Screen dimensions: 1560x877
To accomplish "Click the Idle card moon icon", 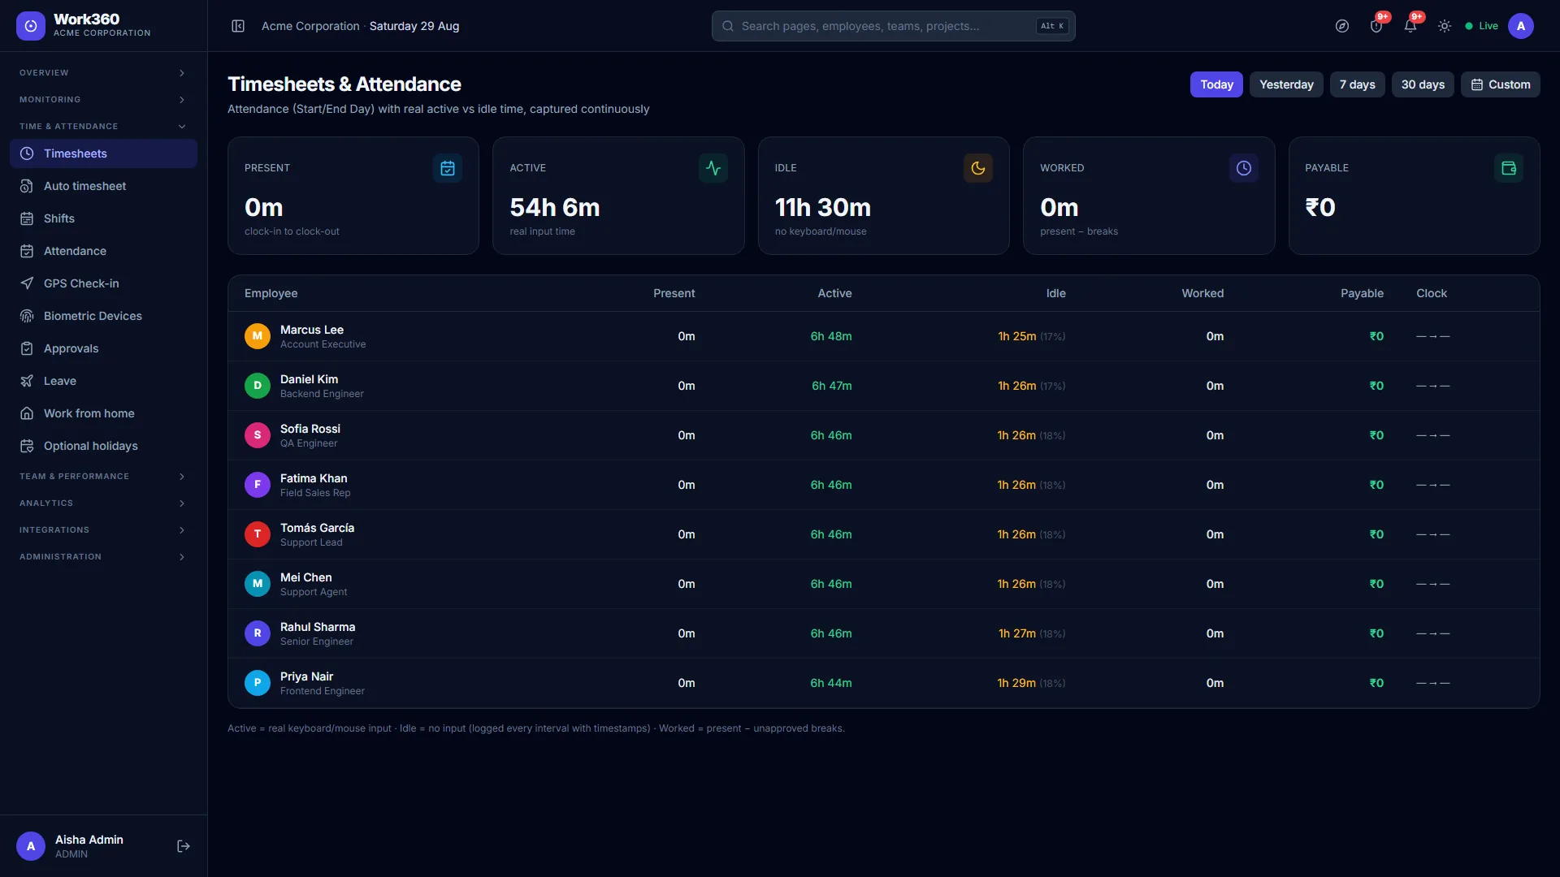I will [x=978, y=168].
